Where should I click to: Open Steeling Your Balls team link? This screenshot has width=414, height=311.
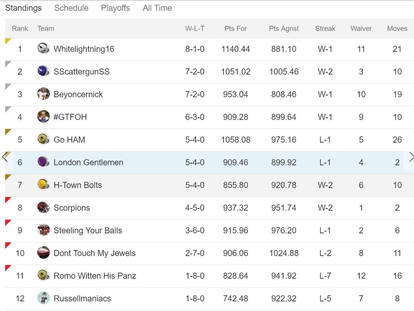pos(88,230)
